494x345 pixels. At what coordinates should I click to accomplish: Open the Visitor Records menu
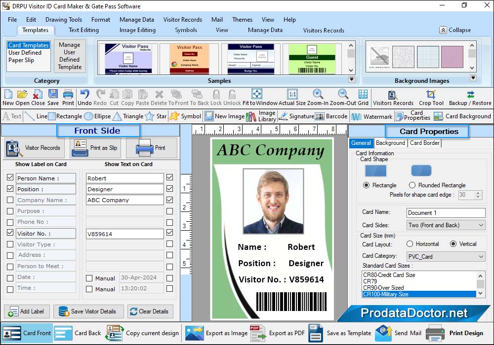pos(183,20)
